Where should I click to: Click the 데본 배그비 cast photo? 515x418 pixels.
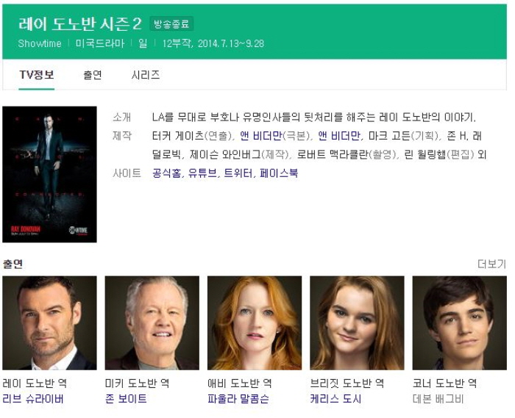pyautogui.click(x=460, y=323)
